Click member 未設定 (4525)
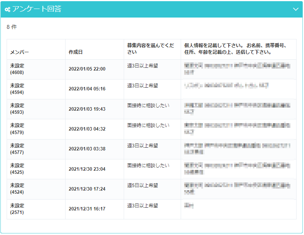Screen dimensions: 304x235 pos(17,169)
